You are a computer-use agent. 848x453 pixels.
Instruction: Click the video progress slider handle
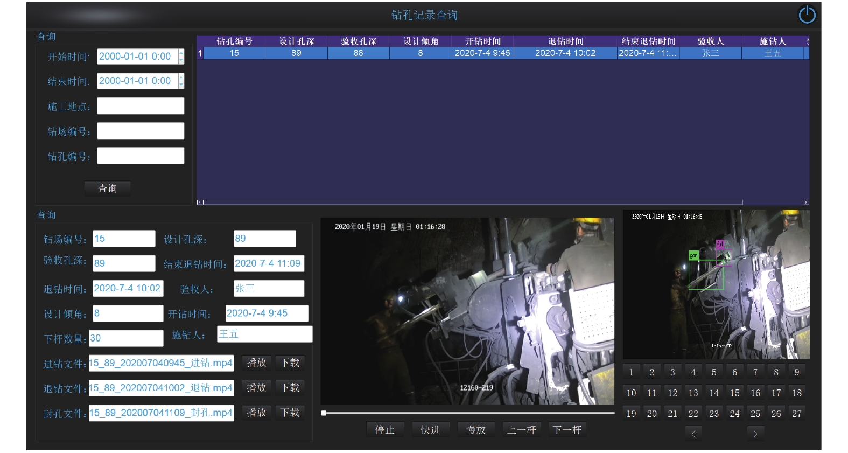pyautogui.click(x=324, y=413)
